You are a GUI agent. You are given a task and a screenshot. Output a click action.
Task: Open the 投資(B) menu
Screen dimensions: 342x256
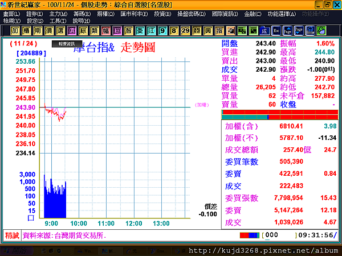162,14
